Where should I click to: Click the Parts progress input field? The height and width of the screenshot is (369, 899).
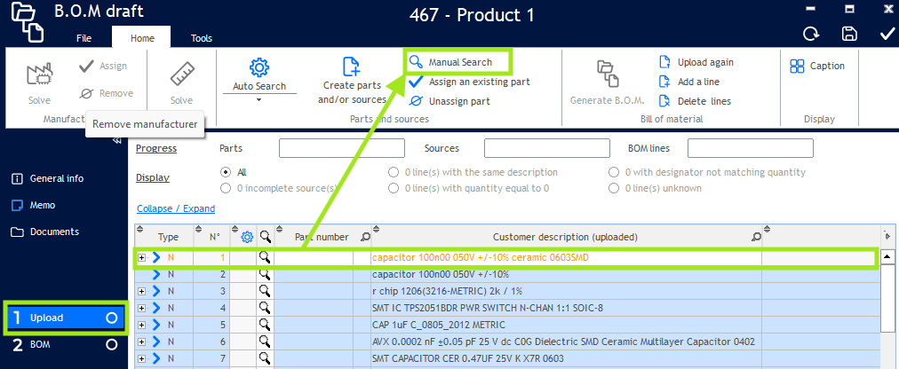tap(342, 148)
